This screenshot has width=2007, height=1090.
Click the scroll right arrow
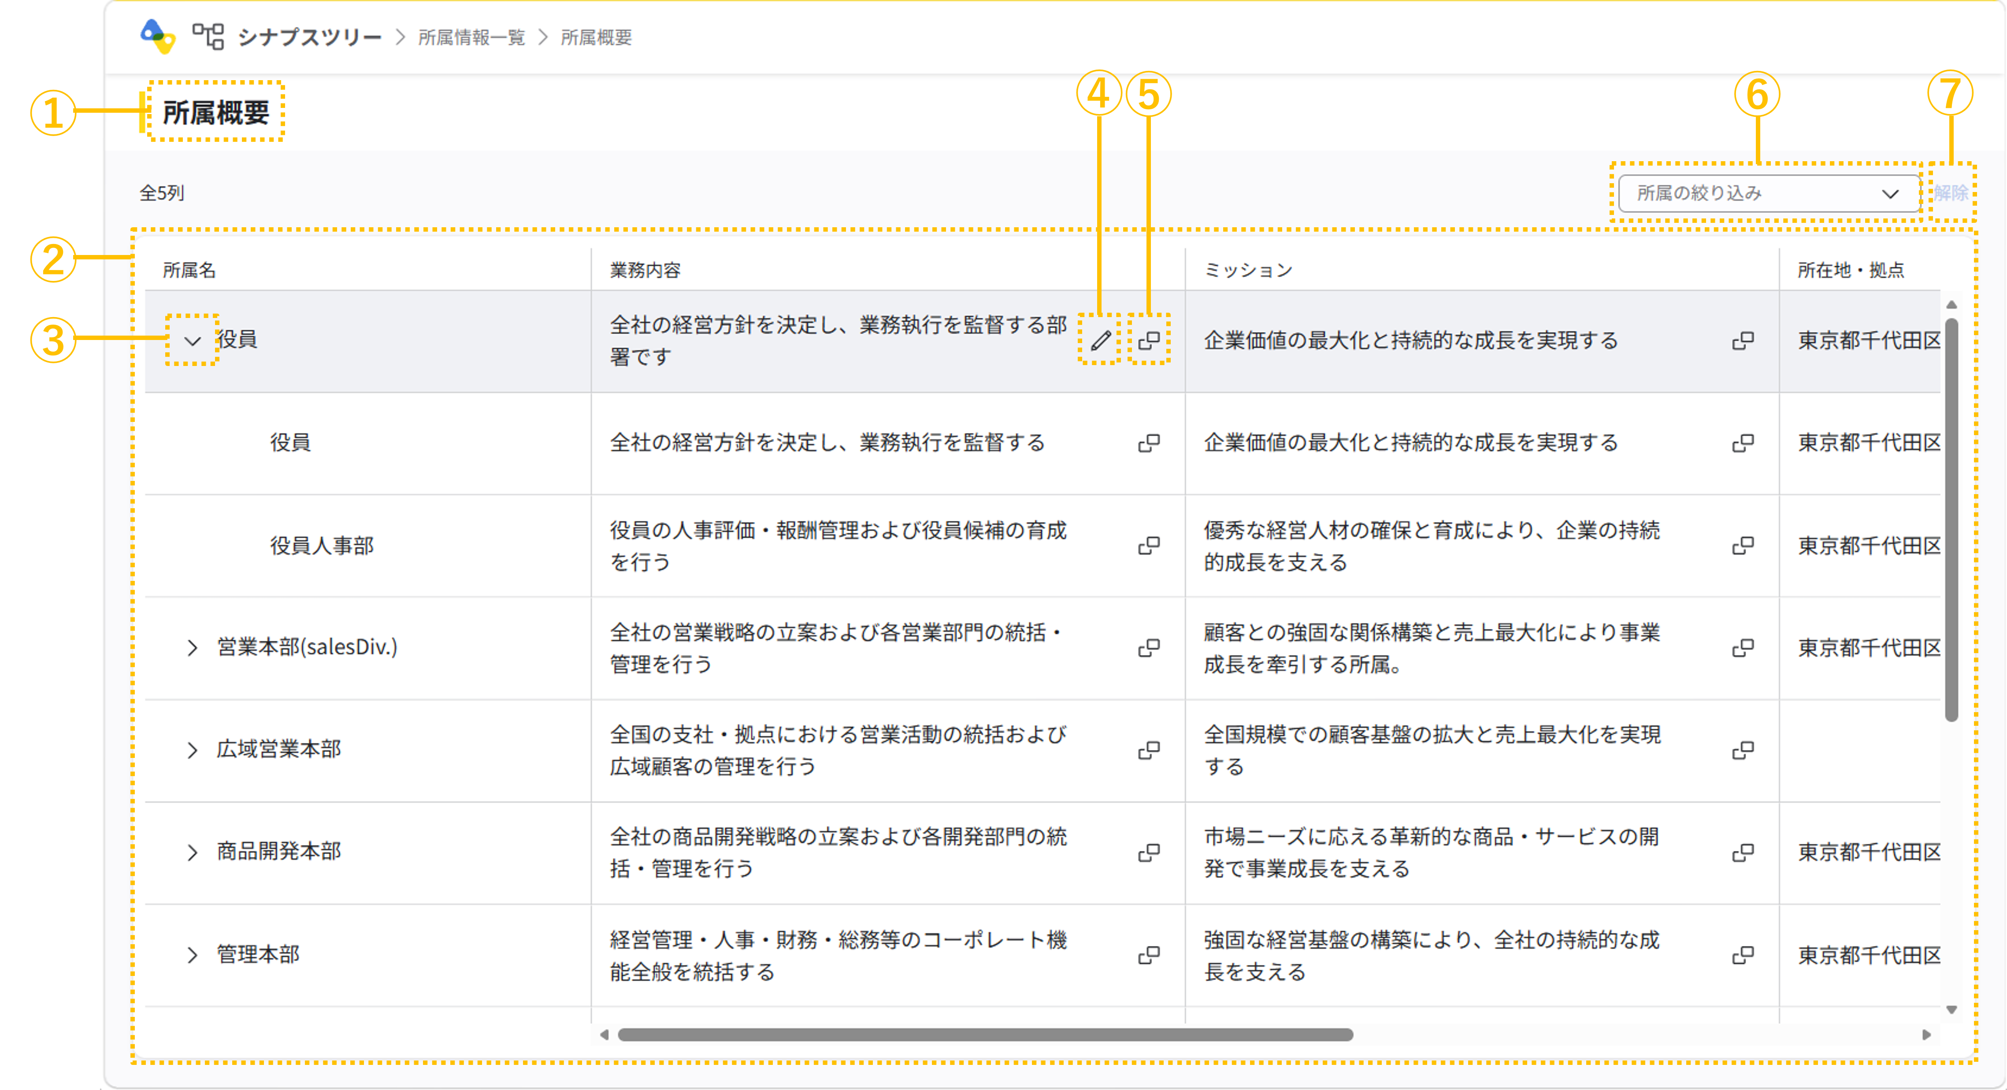pos(1926,1035)
